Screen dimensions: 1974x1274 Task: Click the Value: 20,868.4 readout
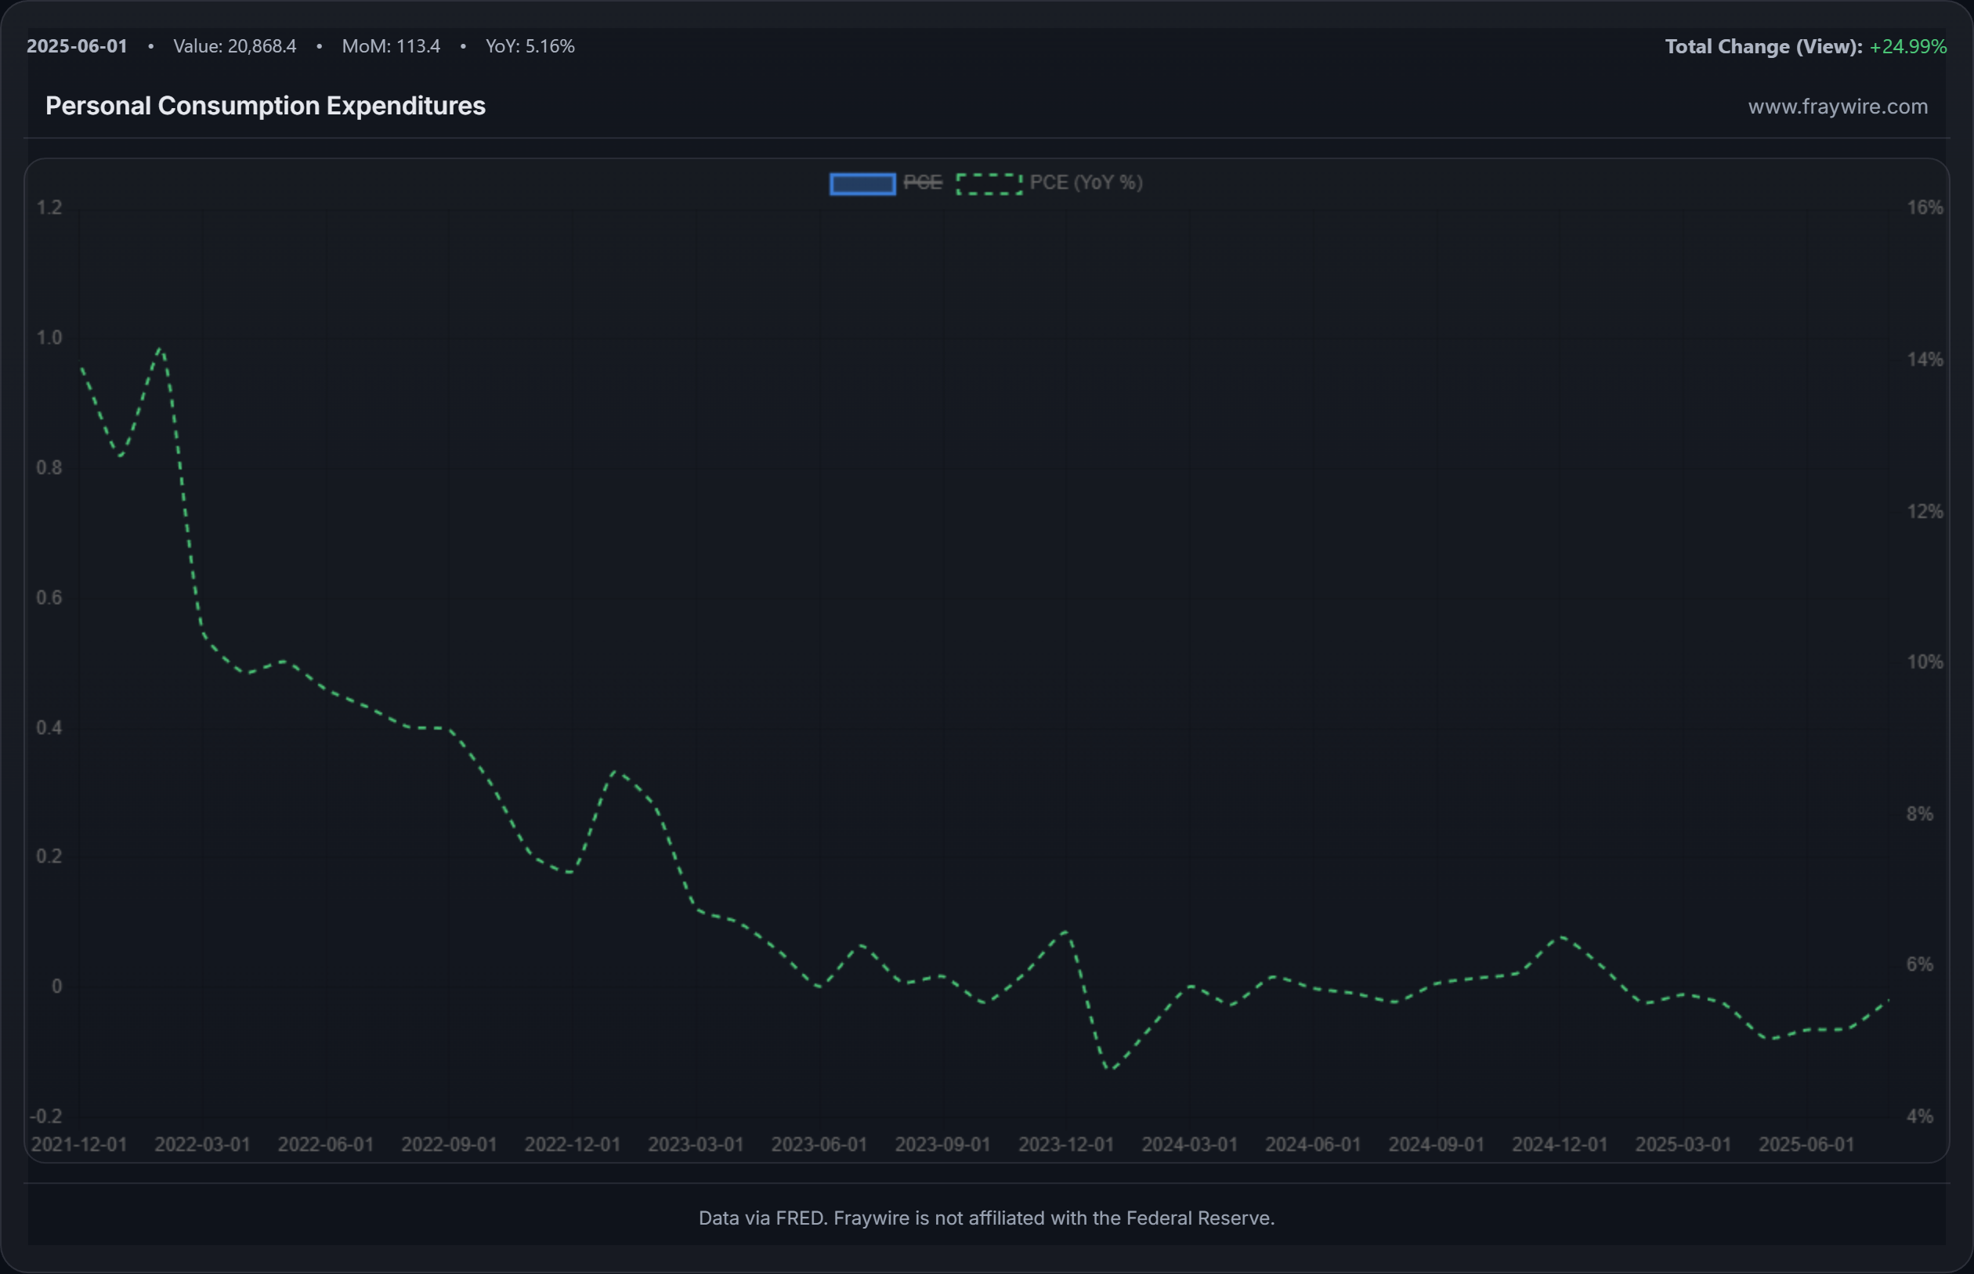tap(234, 46)
